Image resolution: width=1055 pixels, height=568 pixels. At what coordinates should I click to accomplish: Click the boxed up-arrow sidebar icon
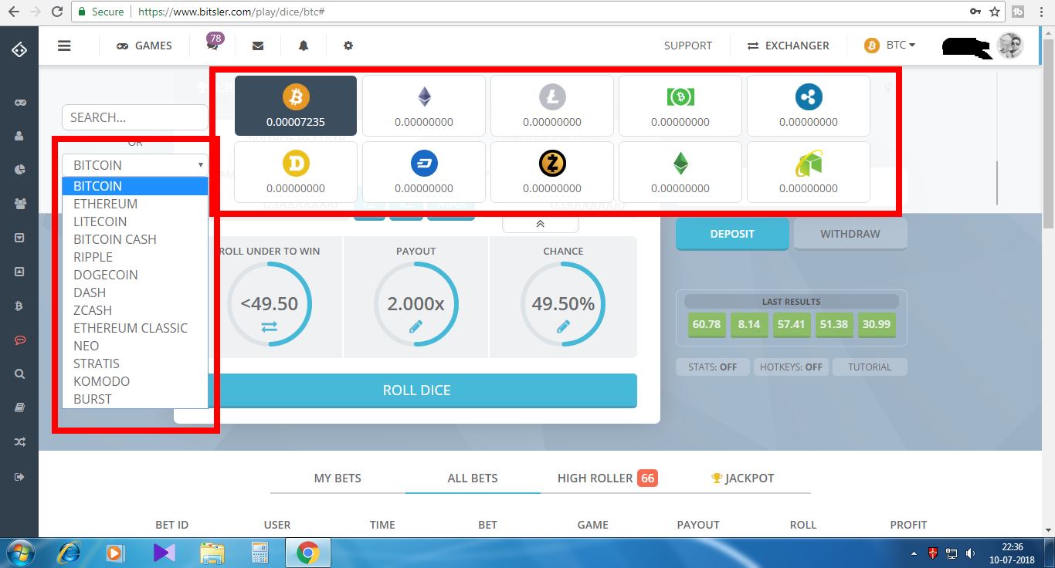coord(19,272)
